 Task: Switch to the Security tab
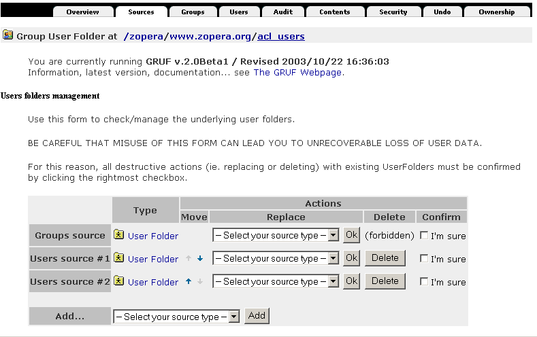[393, 12]
